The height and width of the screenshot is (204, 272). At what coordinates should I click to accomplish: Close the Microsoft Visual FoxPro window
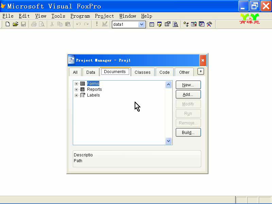pos(266,6)
